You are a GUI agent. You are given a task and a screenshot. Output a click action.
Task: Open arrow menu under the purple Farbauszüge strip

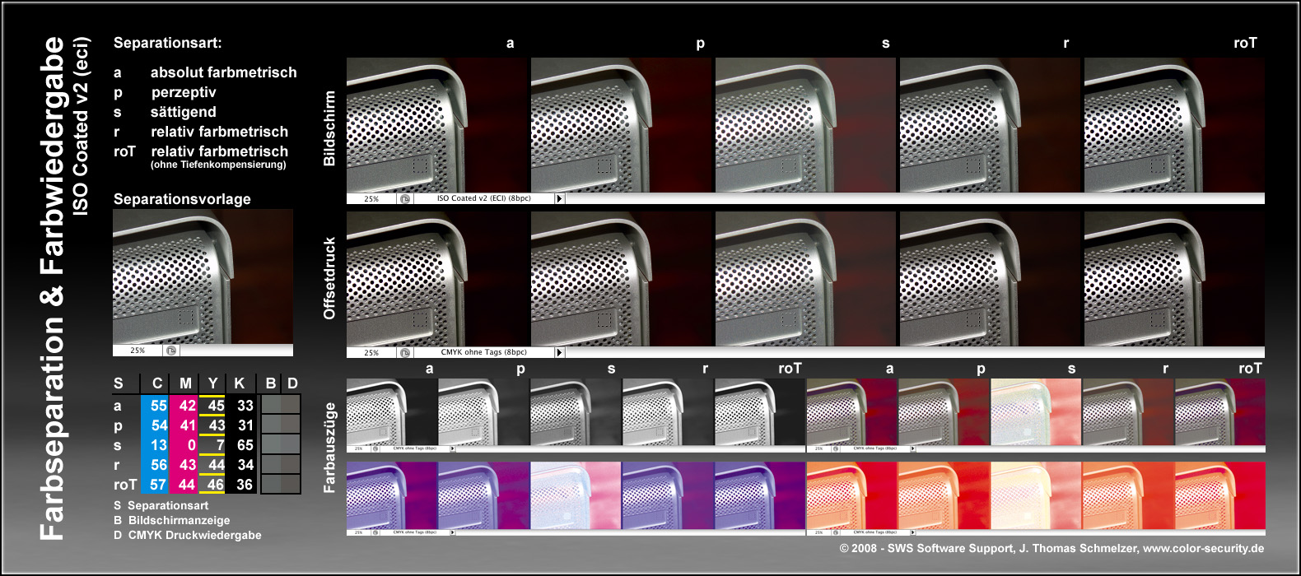point(452,532)
